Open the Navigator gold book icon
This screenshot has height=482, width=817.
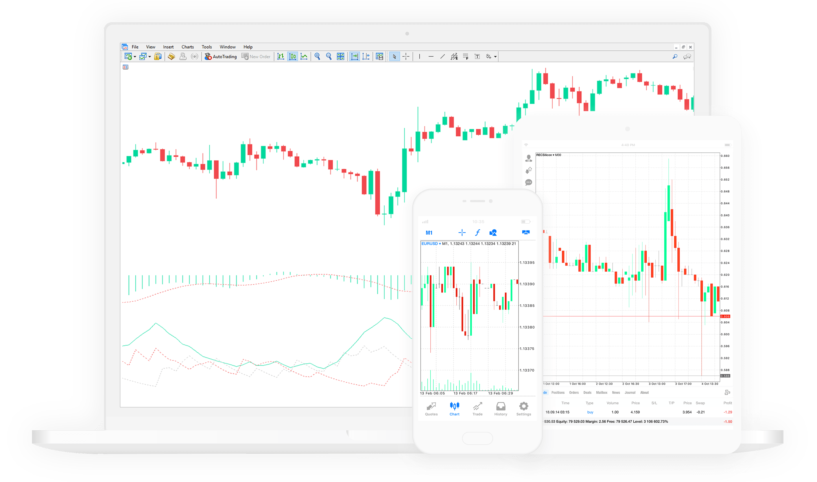point(171,57)
